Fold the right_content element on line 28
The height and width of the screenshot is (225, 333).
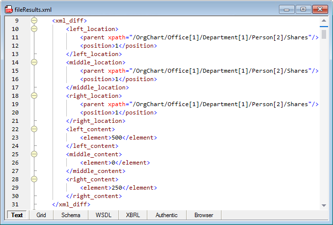(34, 179)
